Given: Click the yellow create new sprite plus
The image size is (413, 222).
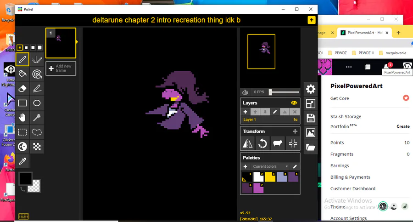Looking at the screenshot, I should pos(311,20).
